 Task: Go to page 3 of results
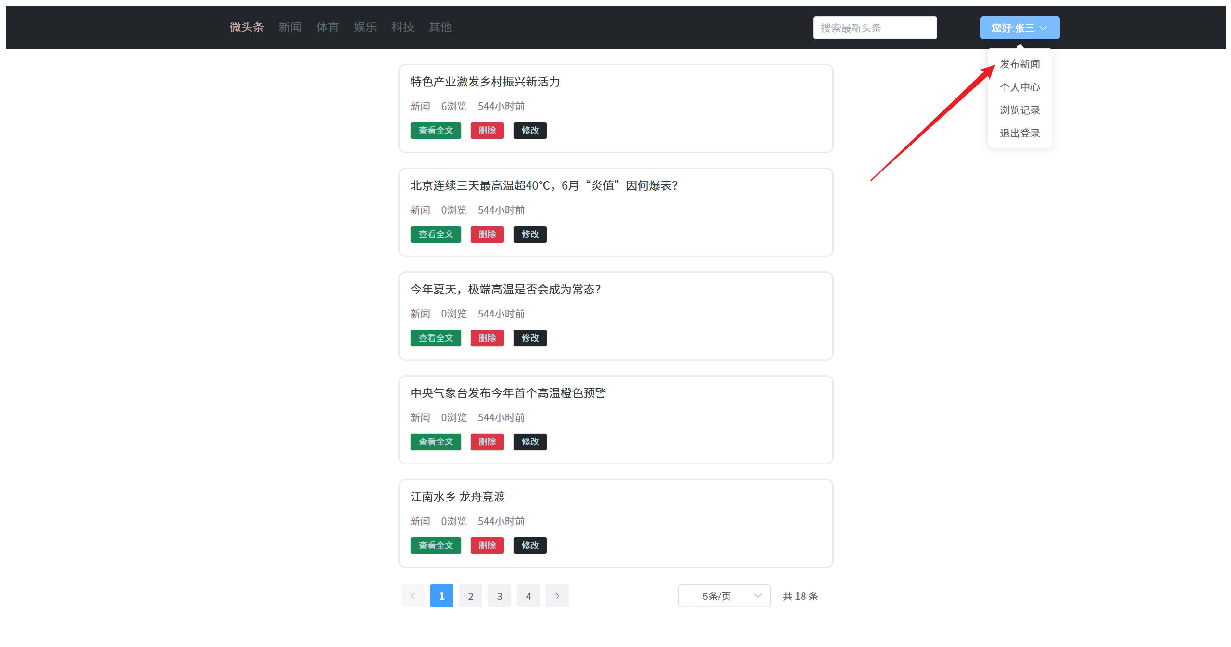tap(500, 596)
